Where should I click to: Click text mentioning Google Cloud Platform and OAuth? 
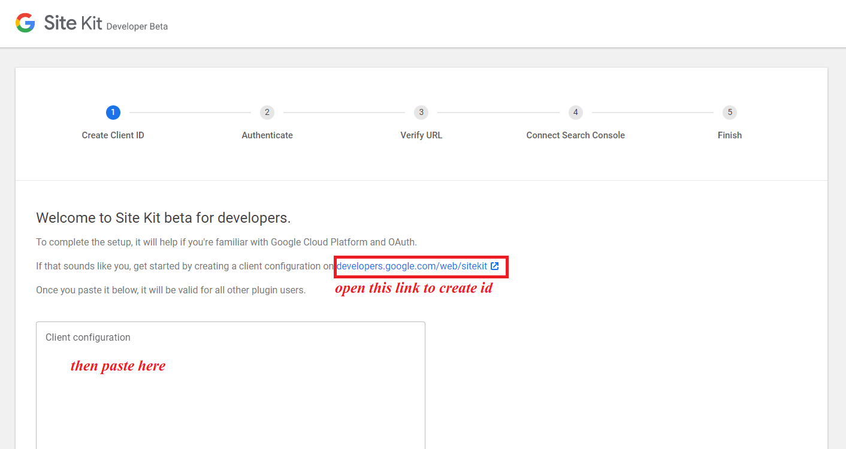tap(226, 242)
